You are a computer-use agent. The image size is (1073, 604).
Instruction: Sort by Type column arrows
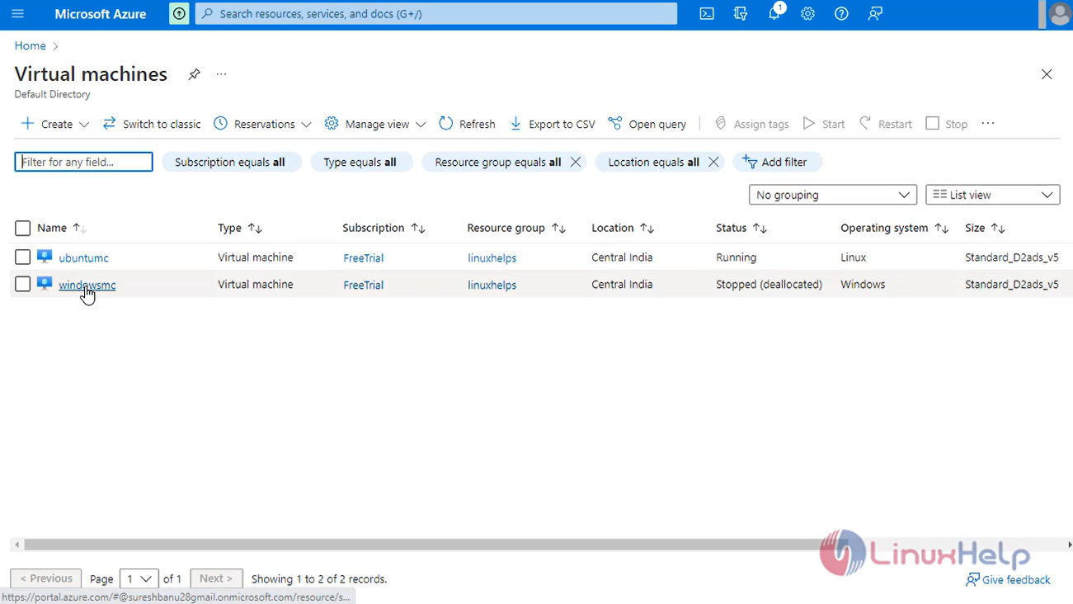pyautogui.click(x=256, y=229)
